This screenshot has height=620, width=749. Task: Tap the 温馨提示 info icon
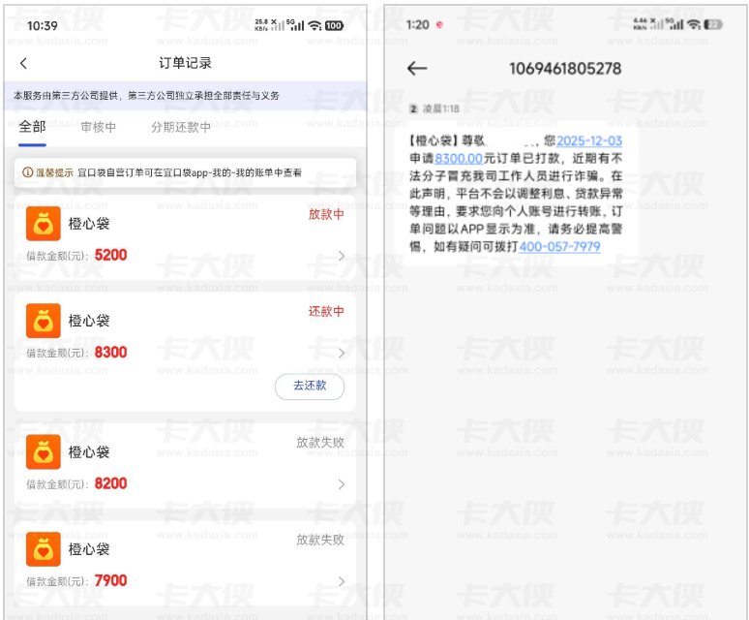28,172
